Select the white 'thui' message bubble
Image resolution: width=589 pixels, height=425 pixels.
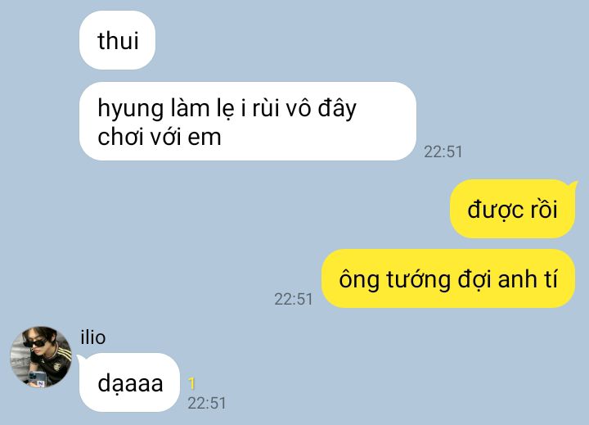click(x=117, y=40)
